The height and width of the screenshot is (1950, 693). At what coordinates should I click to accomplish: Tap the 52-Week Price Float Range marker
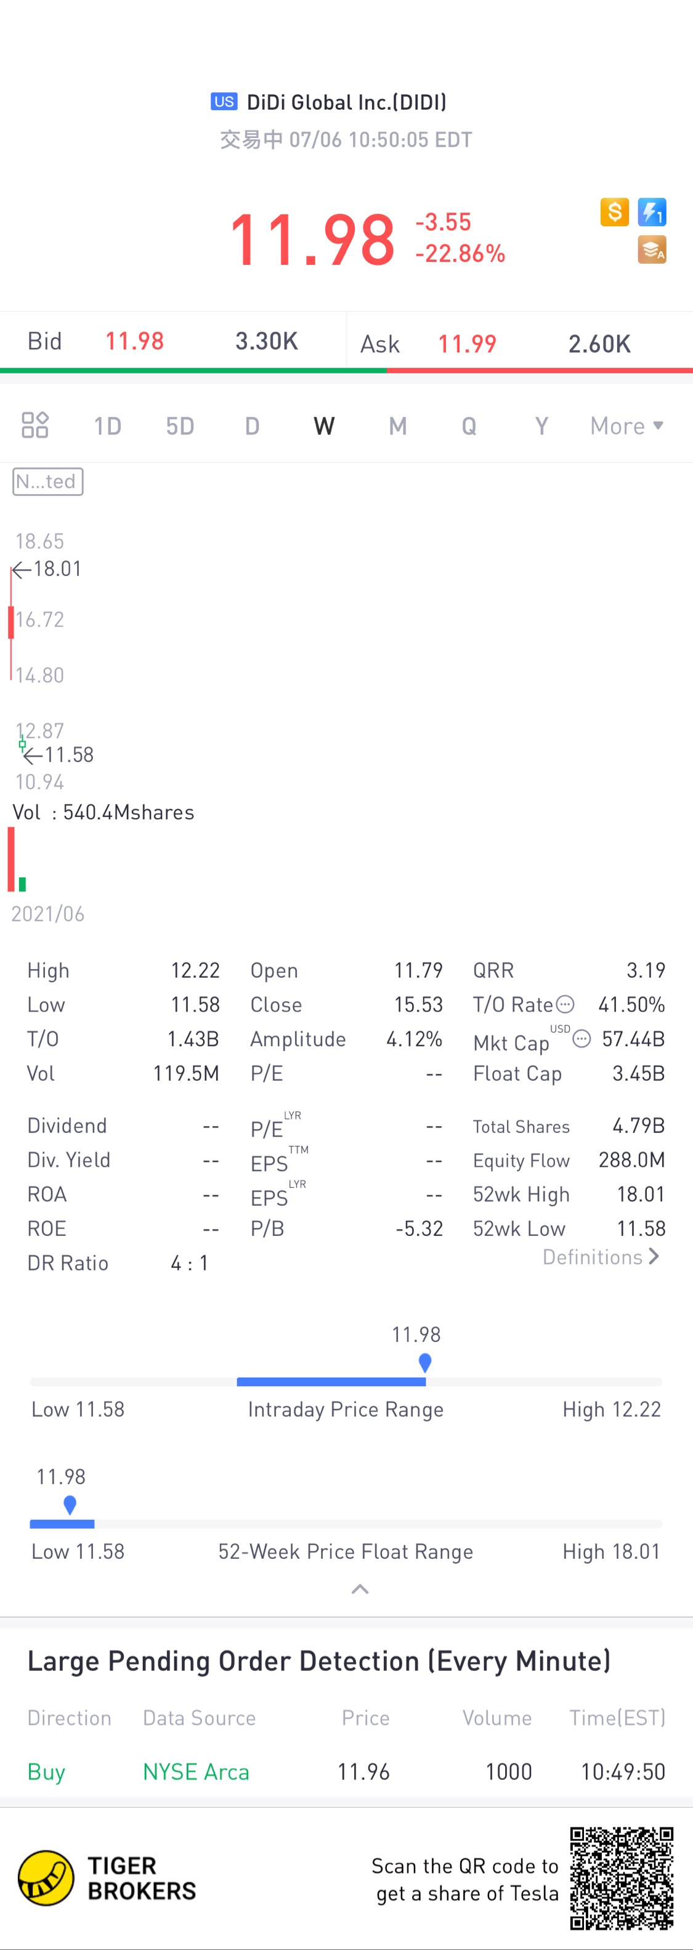pyautogui.click(x=70, y=1505)
